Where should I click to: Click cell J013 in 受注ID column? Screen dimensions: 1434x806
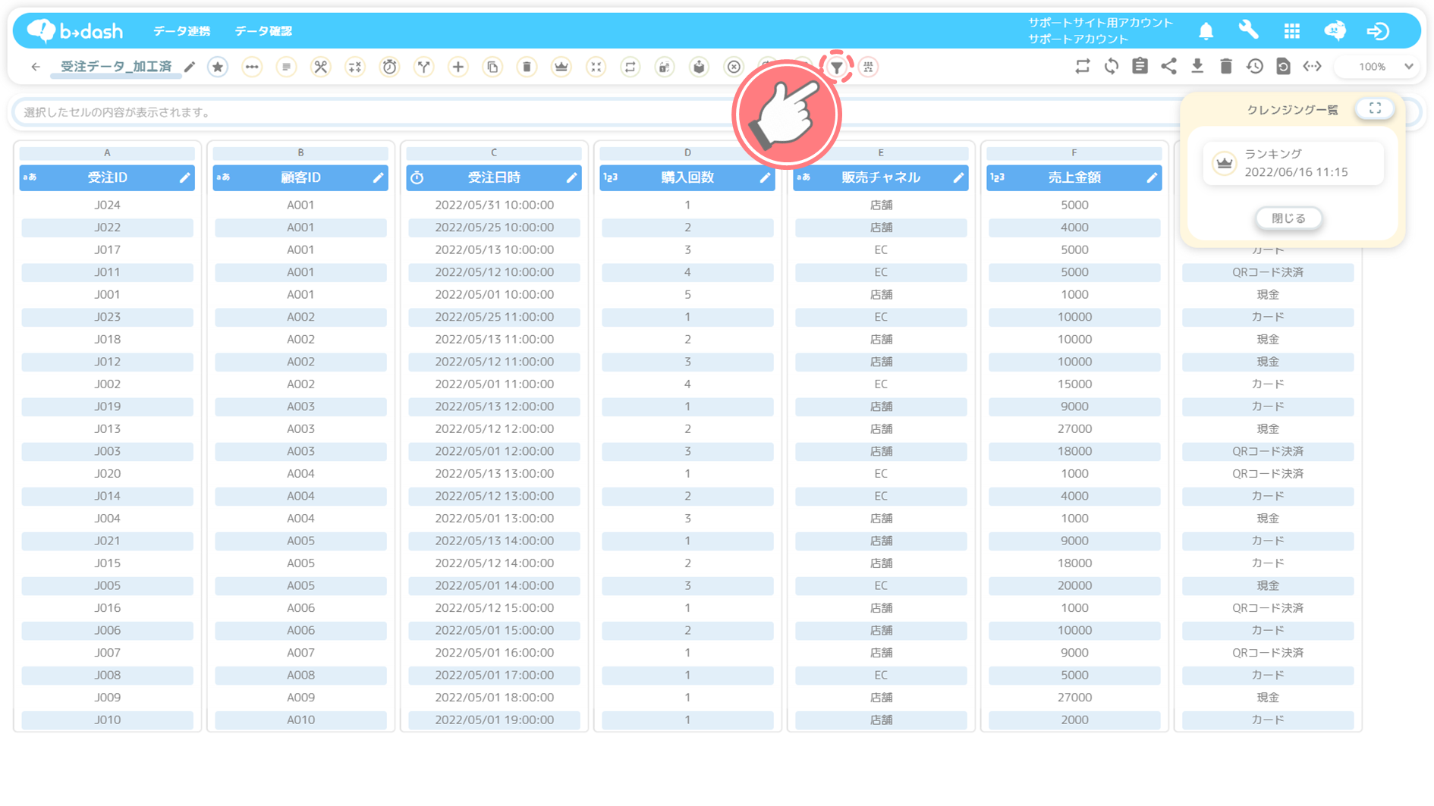click(107, 428)
